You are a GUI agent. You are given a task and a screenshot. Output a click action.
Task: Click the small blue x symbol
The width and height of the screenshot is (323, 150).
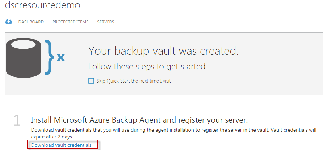pyautogui.click(x=61, y=57)
